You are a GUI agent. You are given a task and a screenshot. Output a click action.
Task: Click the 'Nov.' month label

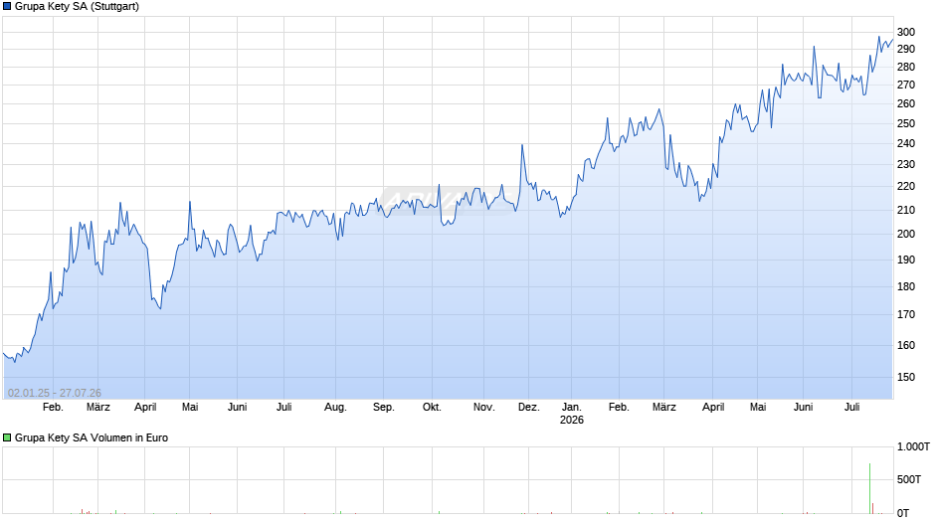coord(483,408)
